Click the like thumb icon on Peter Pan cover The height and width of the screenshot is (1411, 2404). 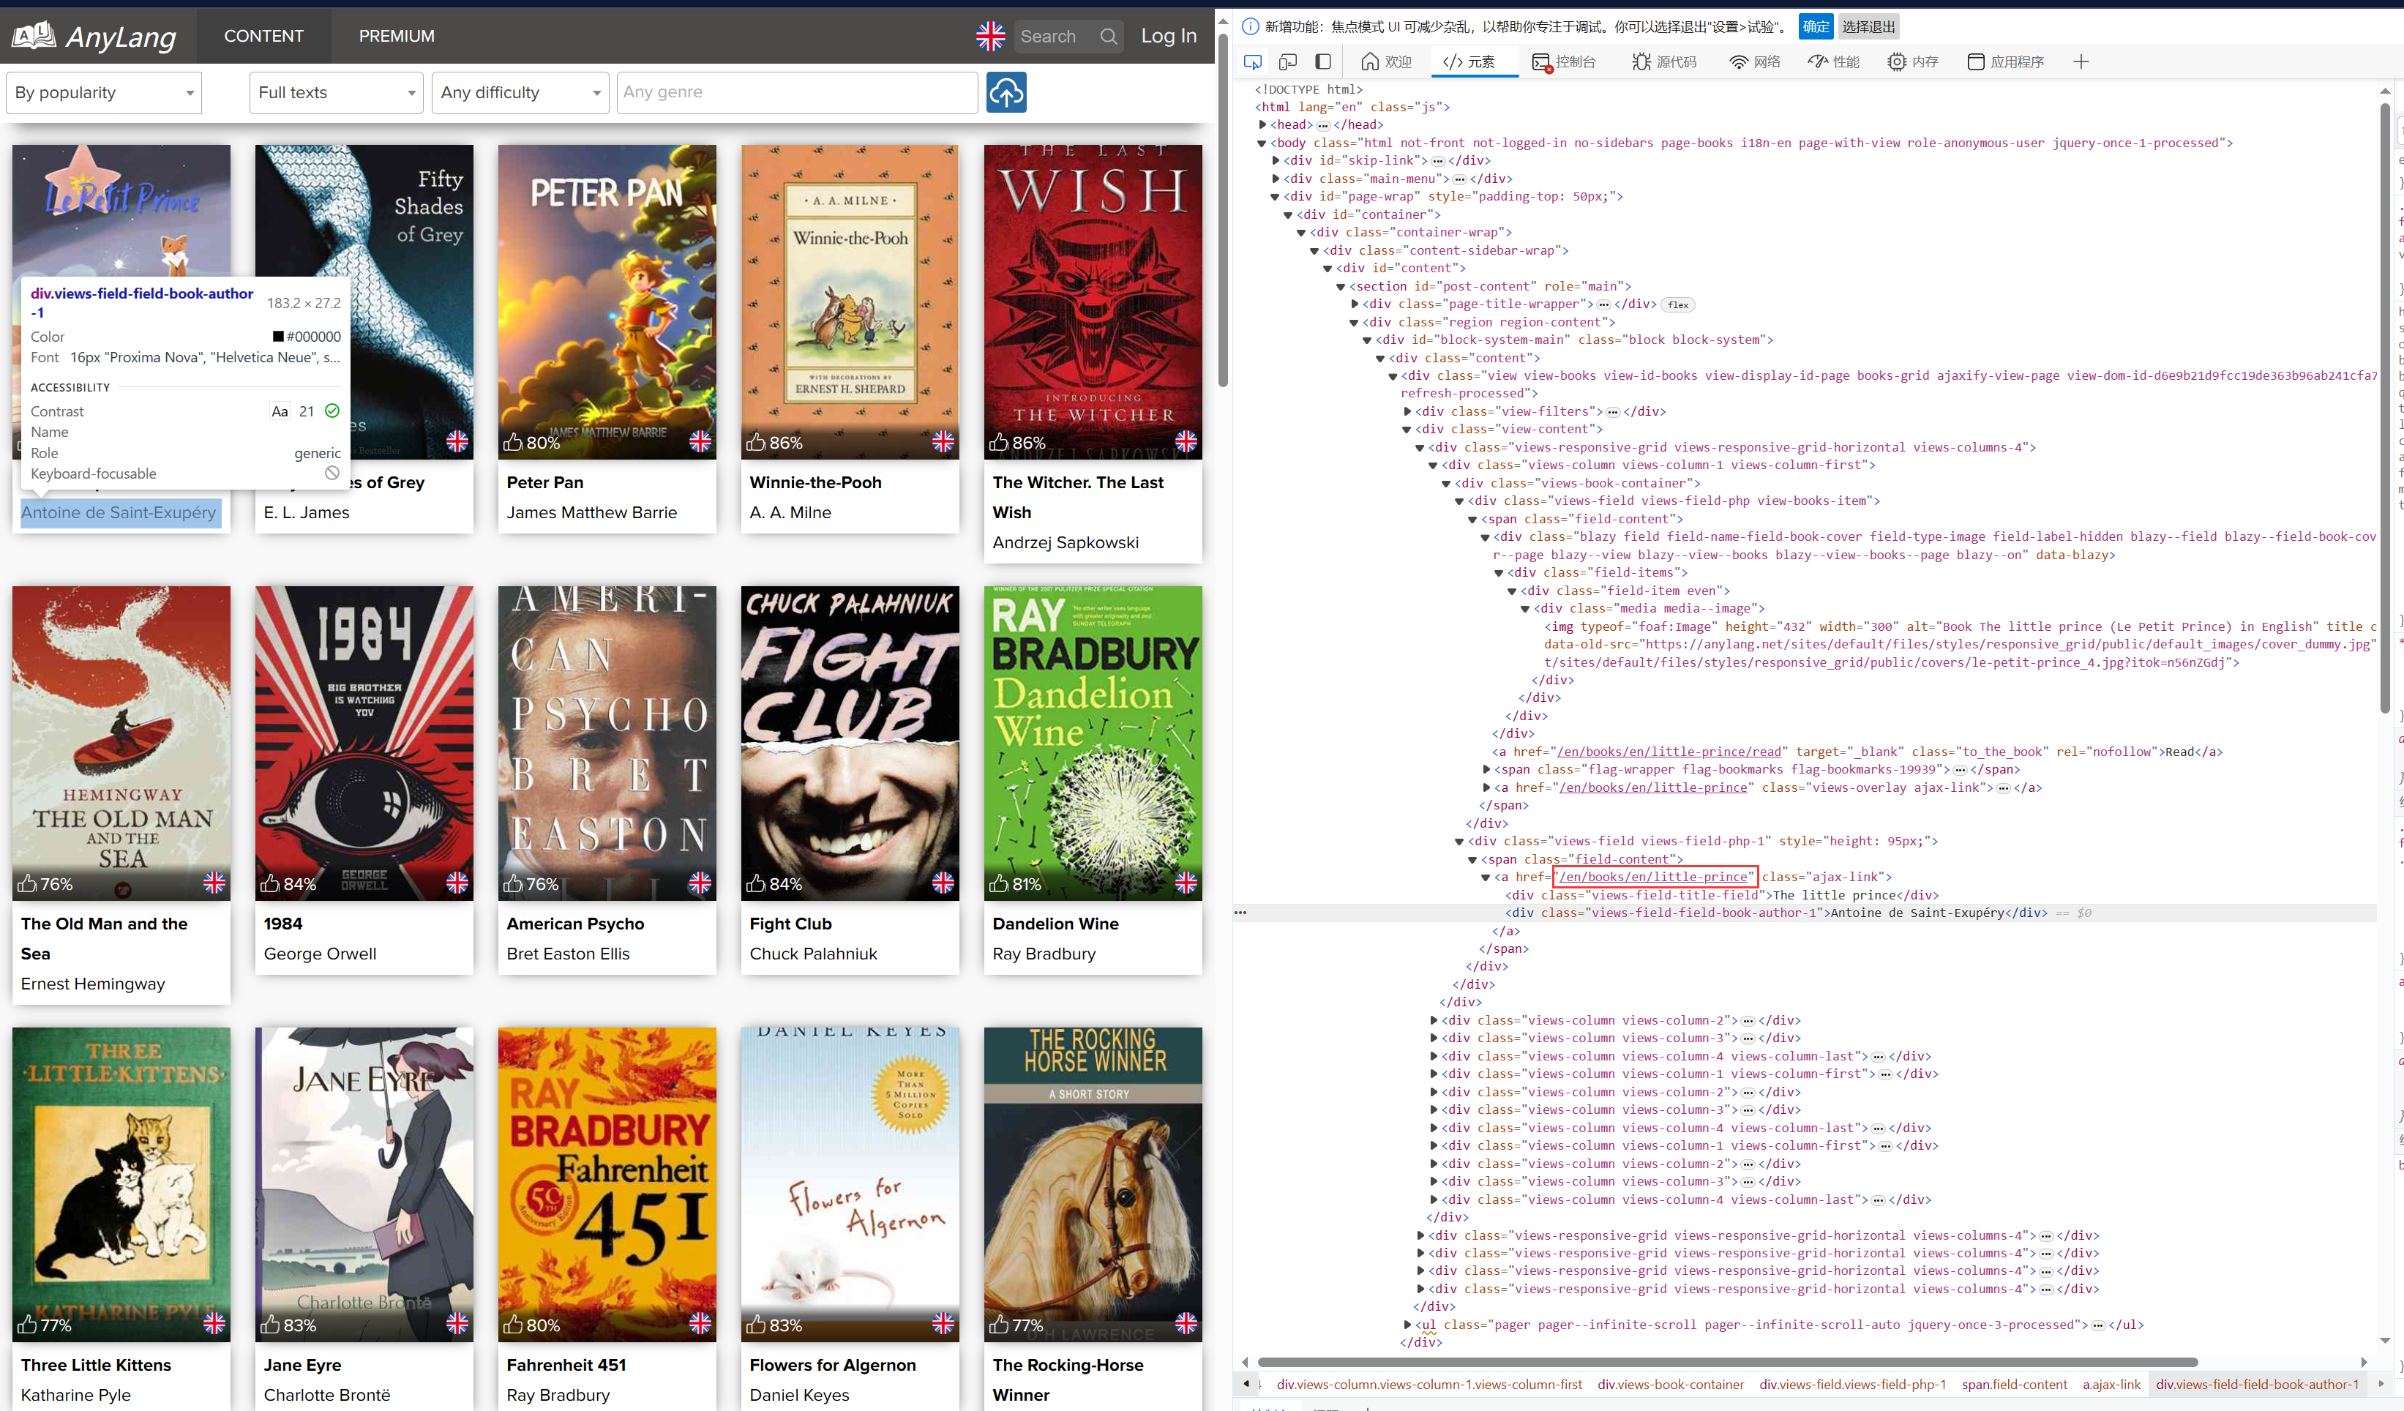[512, 442]
